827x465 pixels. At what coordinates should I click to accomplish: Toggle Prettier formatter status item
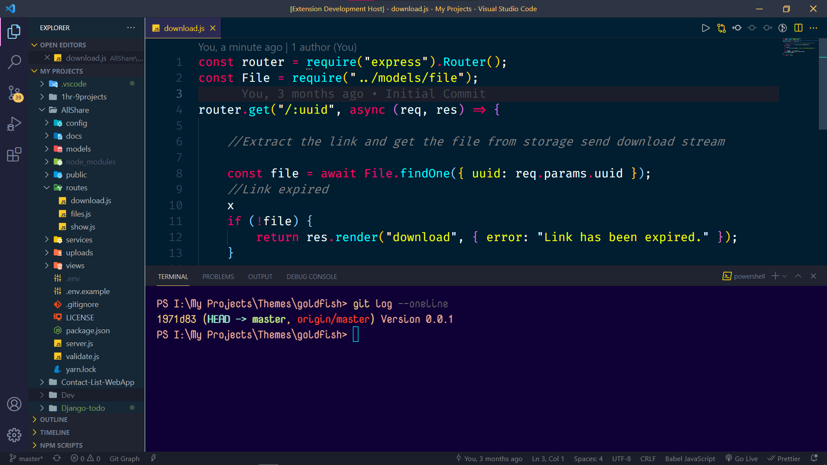(784, 459)
